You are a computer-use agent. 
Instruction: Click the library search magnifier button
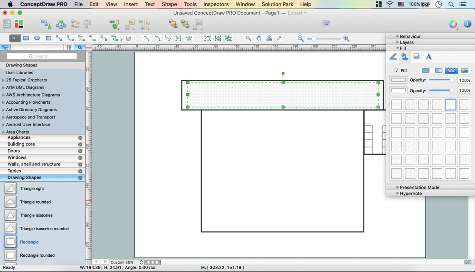coord(80,48)
